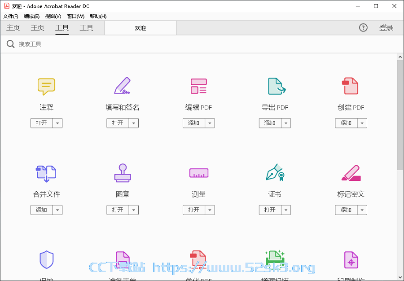Click 打开 under 测量
Viewport: 404px width, 281px height.
coord(194,210)
